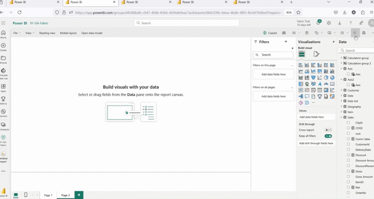
Task: Open the File menu dropdown
Action: point(17,33)
